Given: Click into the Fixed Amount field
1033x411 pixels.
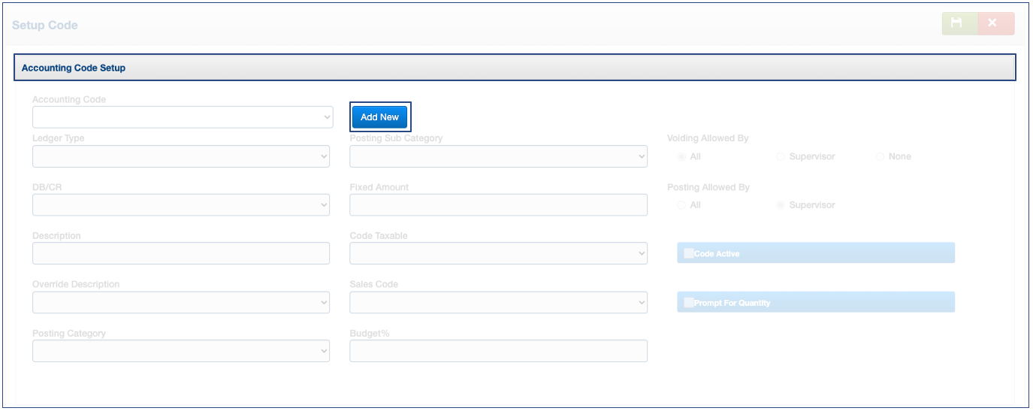Looking at the screenshot, I should pos(498,205).
